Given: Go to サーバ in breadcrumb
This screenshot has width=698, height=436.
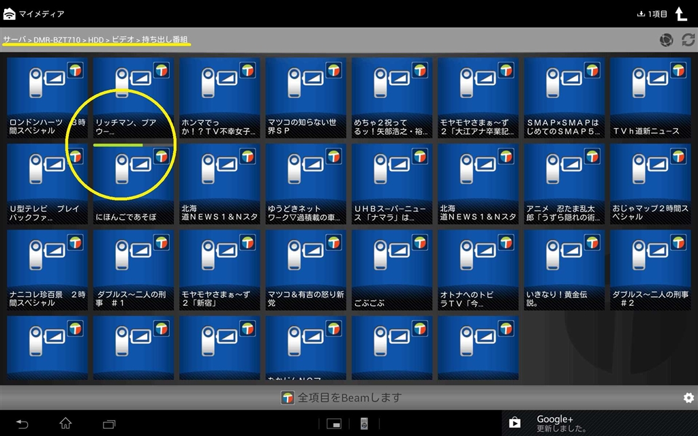Looking at the screenshot, I should coord(15,40).
